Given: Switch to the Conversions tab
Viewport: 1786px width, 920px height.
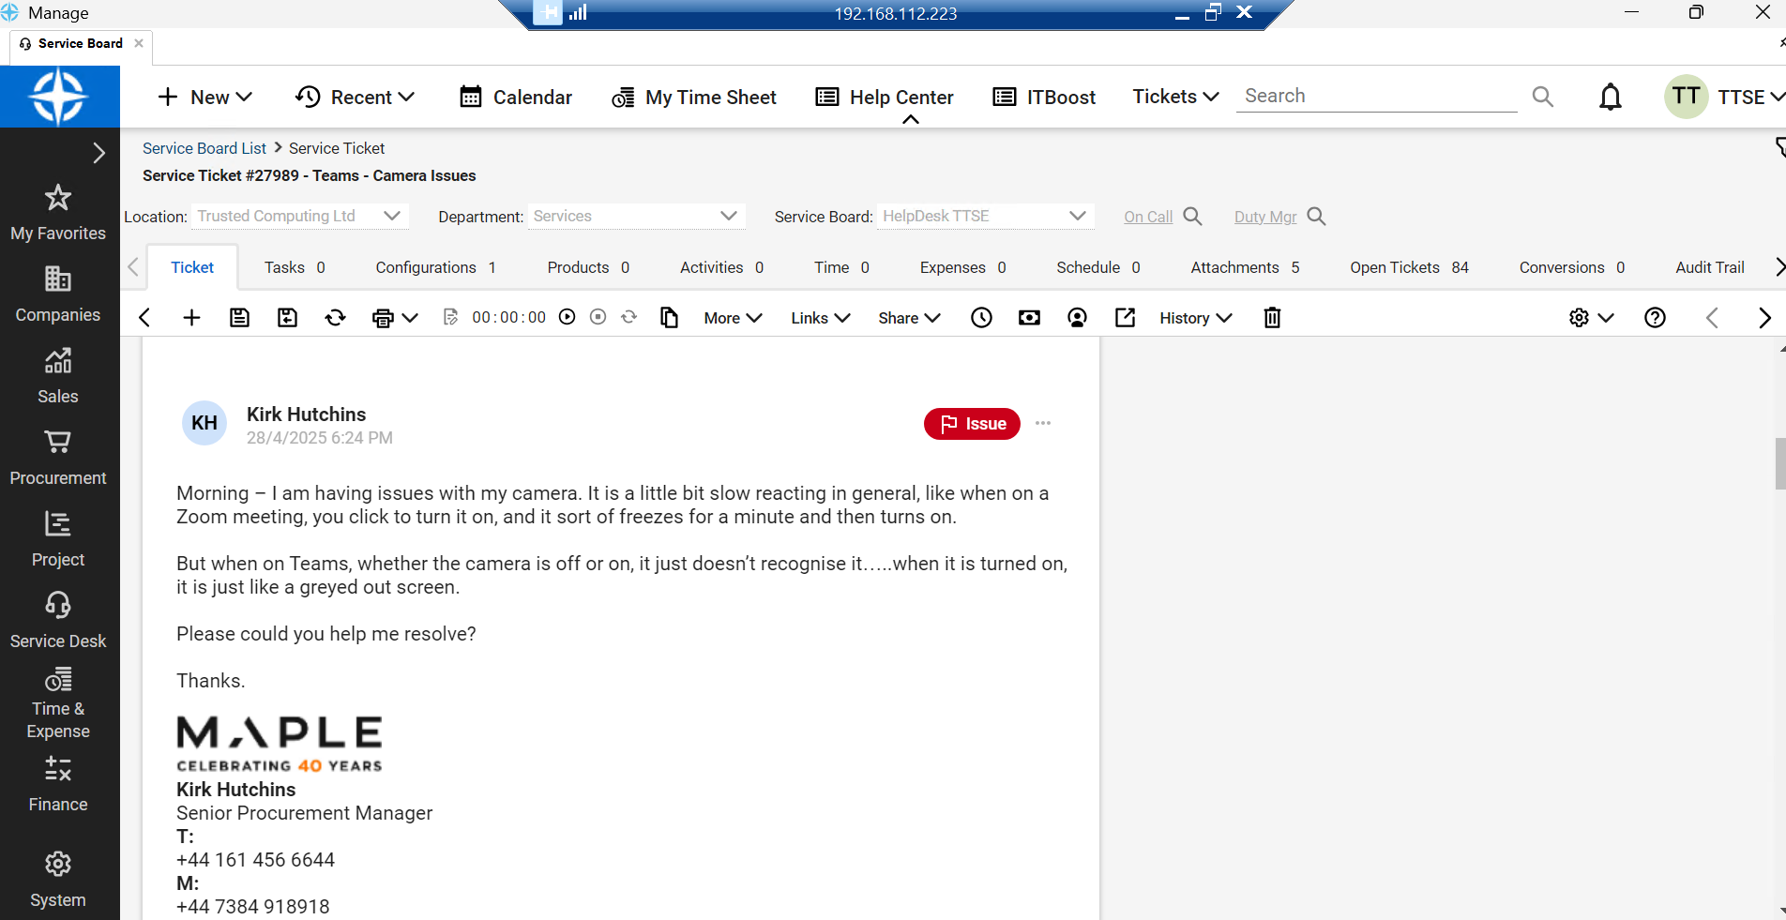Looking at the screenshot, I should 1572,267.
